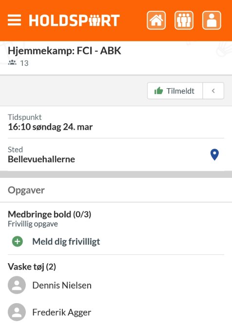Open the user profile icon
This screenshot has width=232, height=327.
point(212,20)
